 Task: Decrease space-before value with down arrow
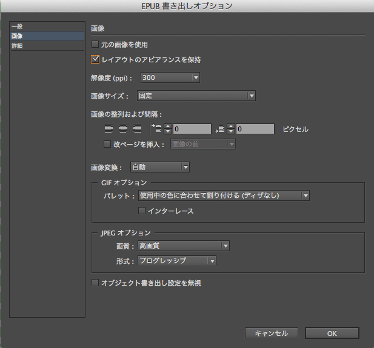[168, 131]
